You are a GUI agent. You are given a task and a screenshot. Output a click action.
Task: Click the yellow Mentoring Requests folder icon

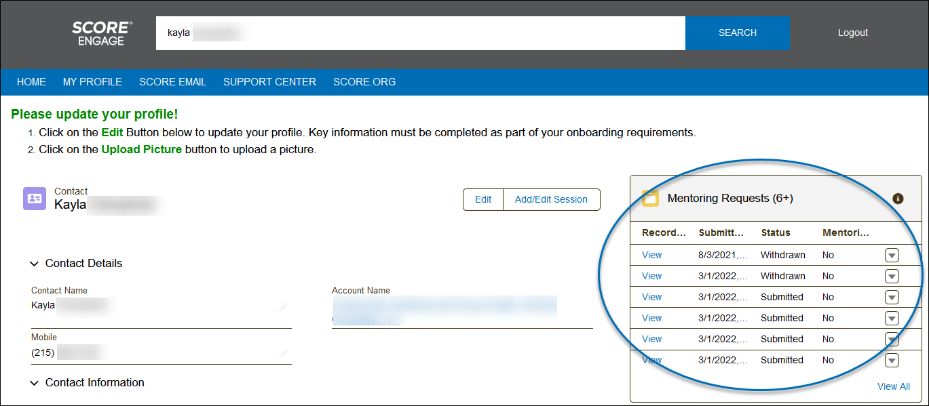pos(650,198)
